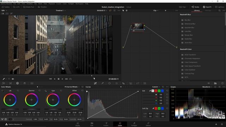
Task: Open the Curves palette icon
Action: pyautogui.click(x=95, y=83)
